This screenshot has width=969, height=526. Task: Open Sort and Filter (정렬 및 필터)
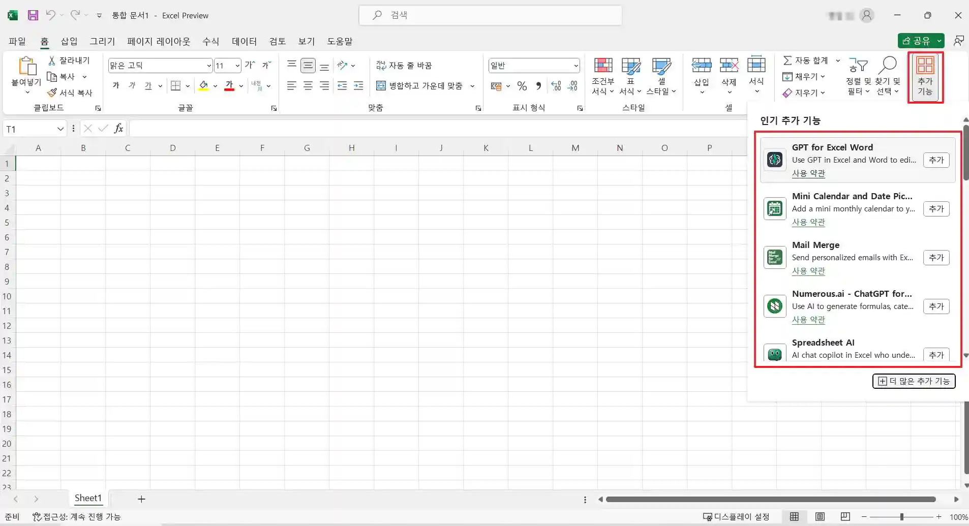point(858,76)
